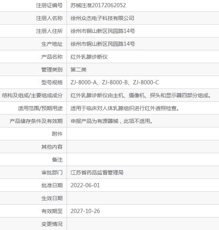This screenshot has width=219, height=230.
Task: Click the approving department 江苏省药品监督管理局
Action: click(97, 172)
